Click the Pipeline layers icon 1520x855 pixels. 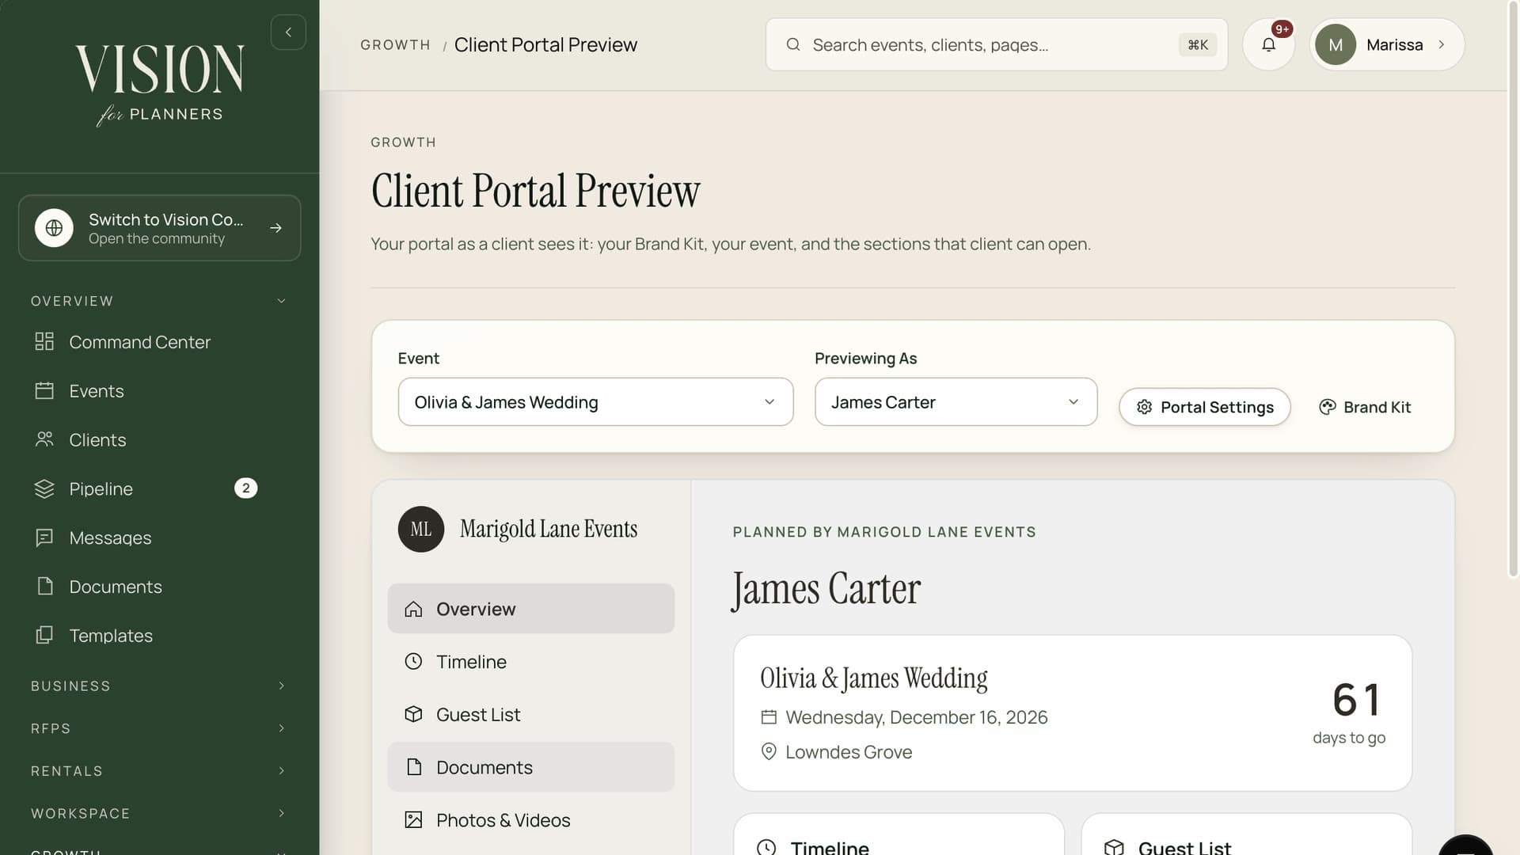44,488
